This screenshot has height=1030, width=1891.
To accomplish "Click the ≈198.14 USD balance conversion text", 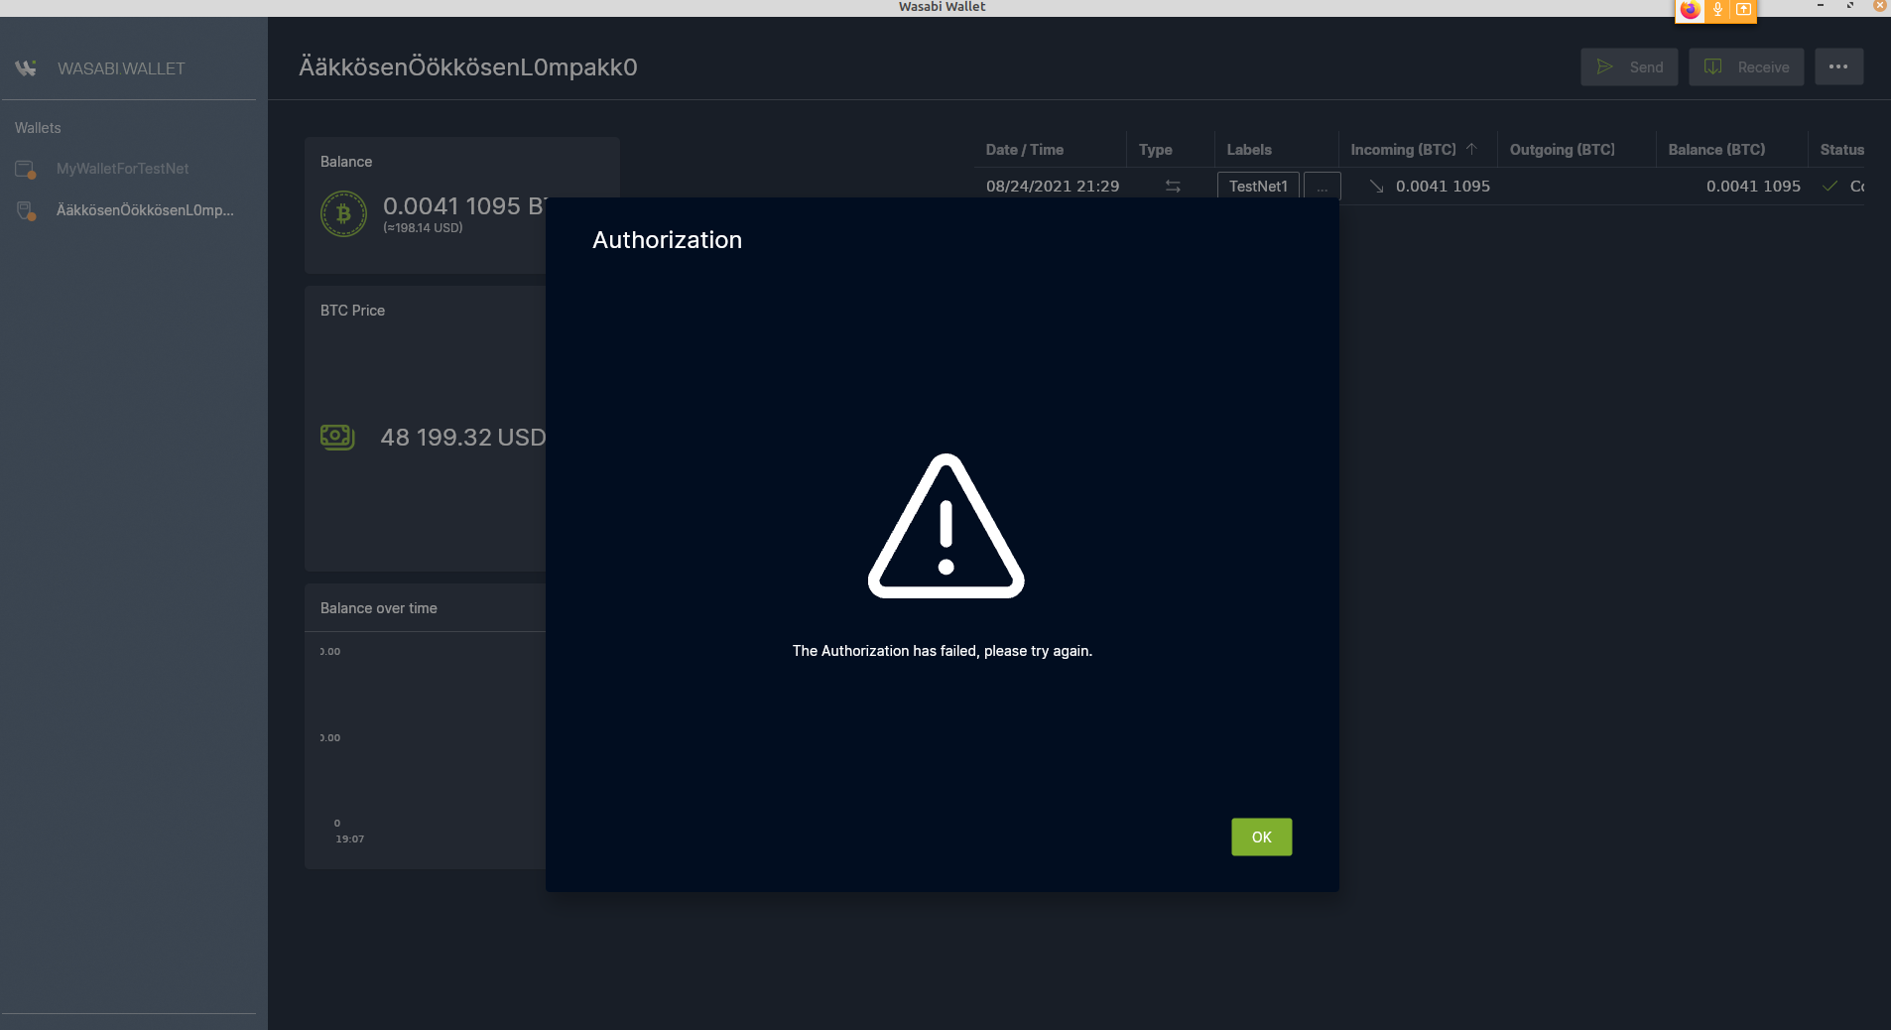I will 423,228.
